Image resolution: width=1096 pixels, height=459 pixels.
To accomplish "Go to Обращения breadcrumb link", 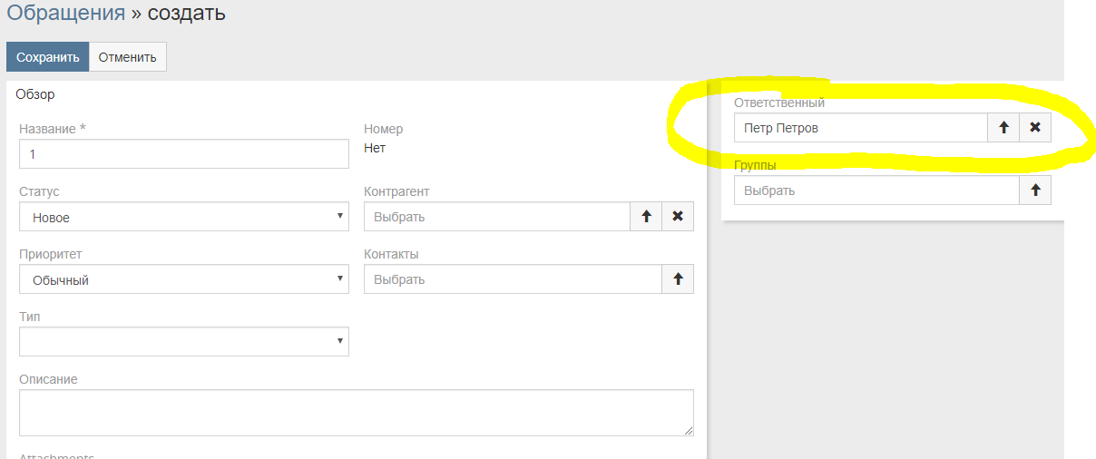I will click(65, 14).
